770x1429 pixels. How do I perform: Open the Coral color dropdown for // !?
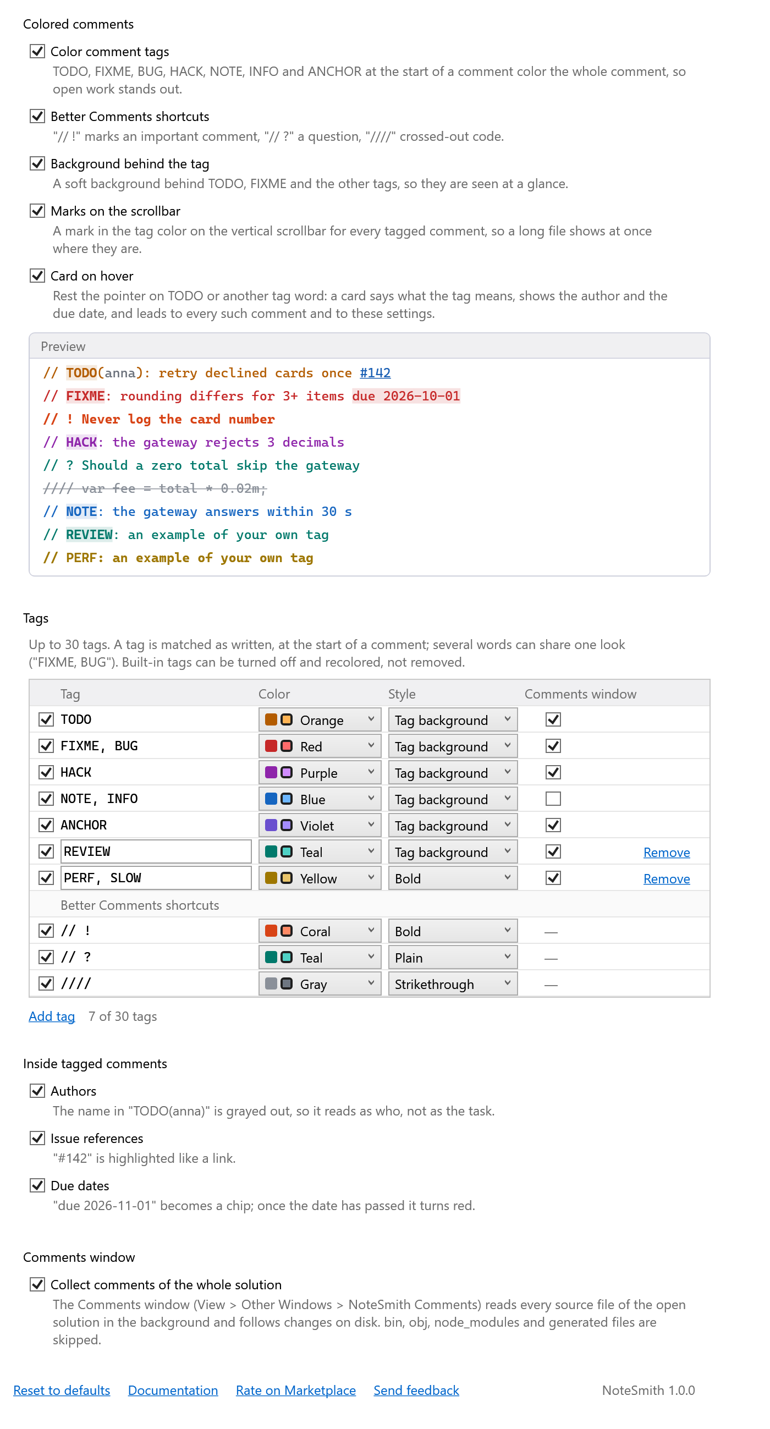coord(320,931)
